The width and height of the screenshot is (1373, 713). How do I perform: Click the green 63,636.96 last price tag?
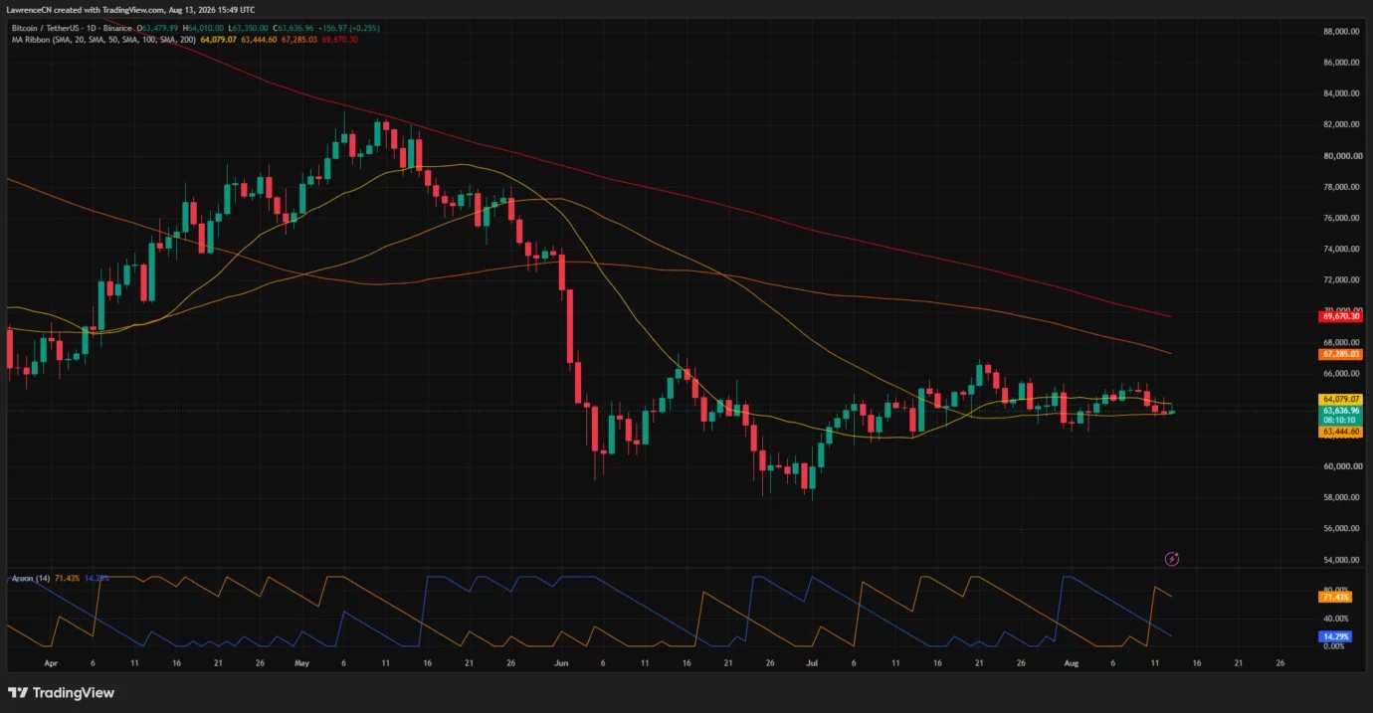tap(1341, 411)
